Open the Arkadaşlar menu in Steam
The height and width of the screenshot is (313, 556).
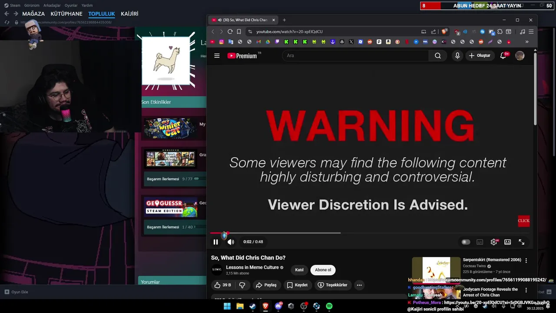coord(52,6)
